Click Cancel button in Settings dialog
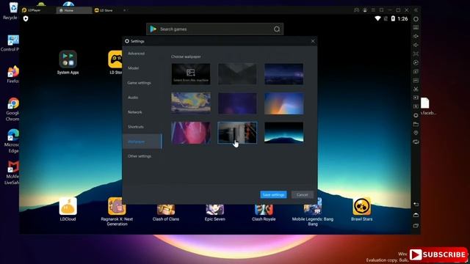The width and height of the screenshot is (470, 264). 302,194
